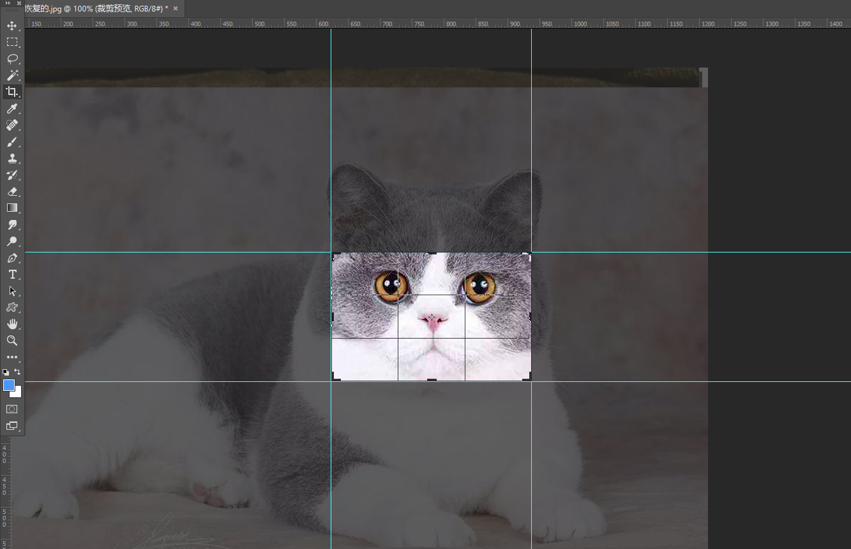The image size is (851, 549).
Task: Select the History Brush tool
Action: (11, 175)
